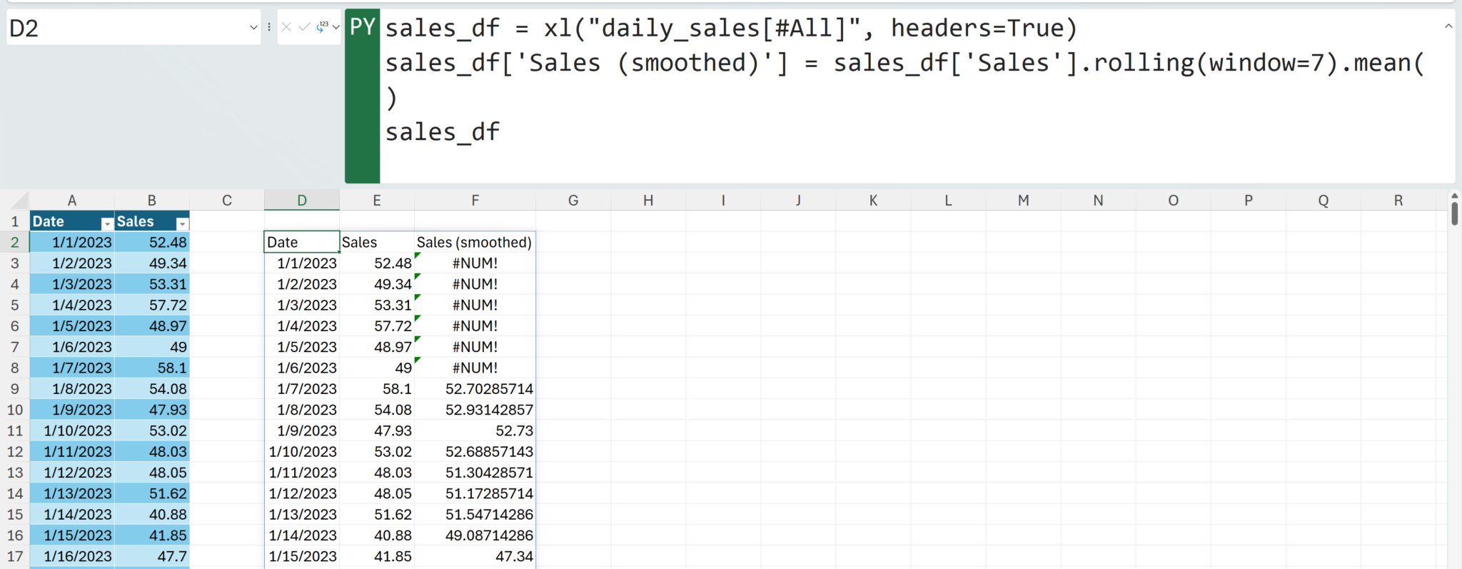Click into the Name Box showing D2

click(x=127, y=28)
